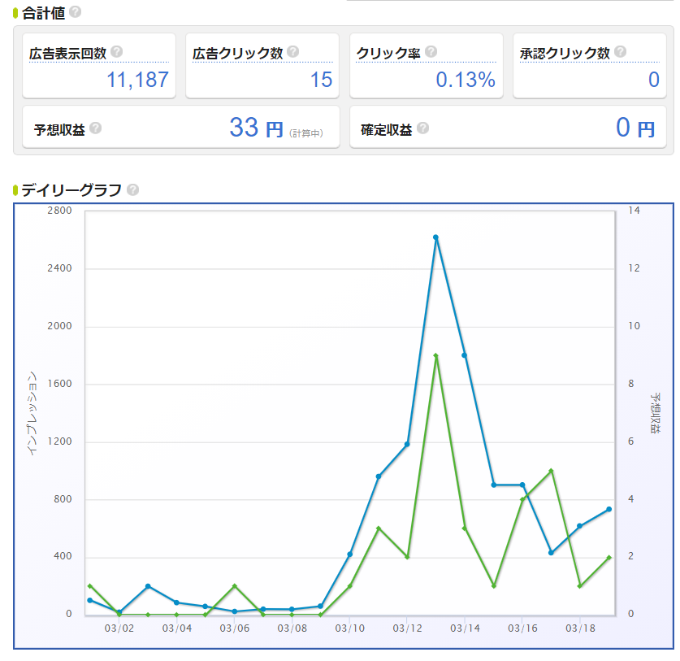Screen dimensions: 680x661
Task: Click help icon beside 予想収益
Action: coord(95,128)
